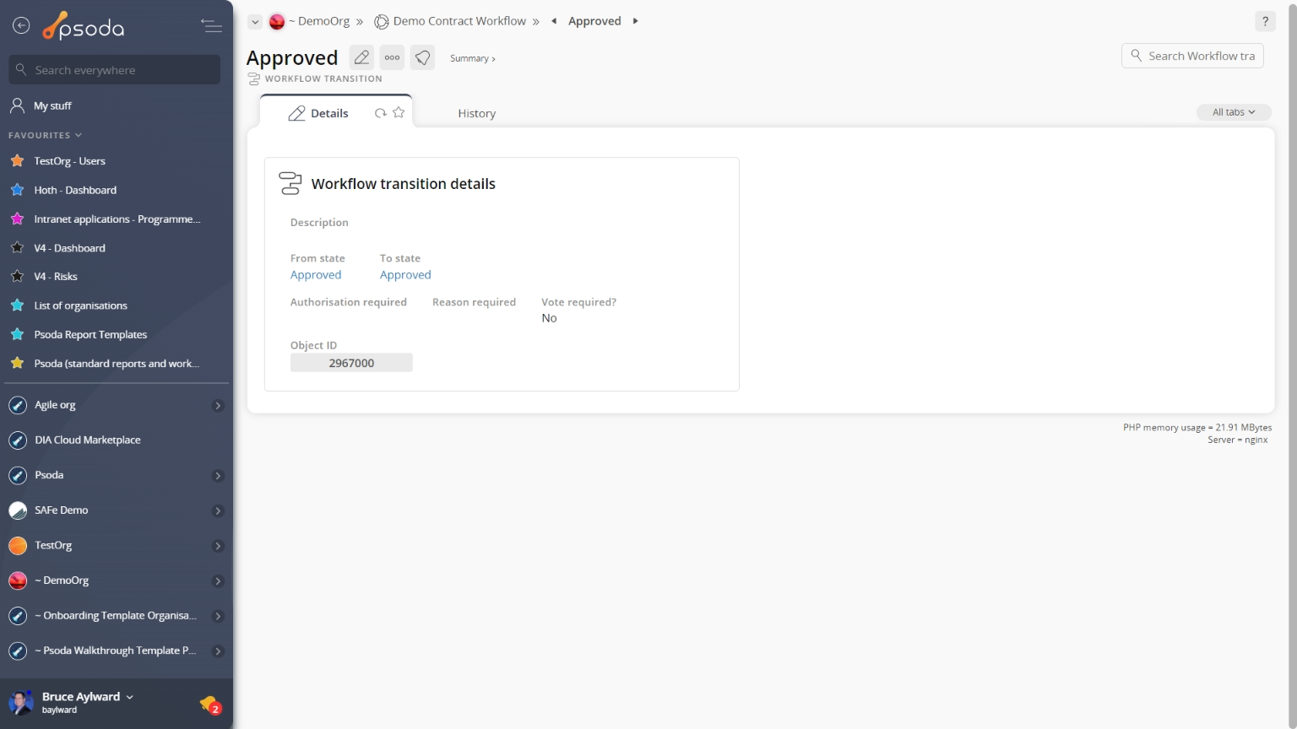This screenshot has height=729, width=1297.
Task: Open the From state Approved link
Action: click(x=316, y=275)
